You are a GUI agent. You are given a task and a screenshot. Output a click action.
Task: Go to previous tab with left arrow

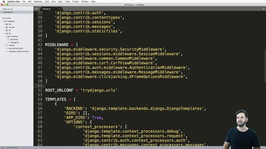click(x=36, y=8)
